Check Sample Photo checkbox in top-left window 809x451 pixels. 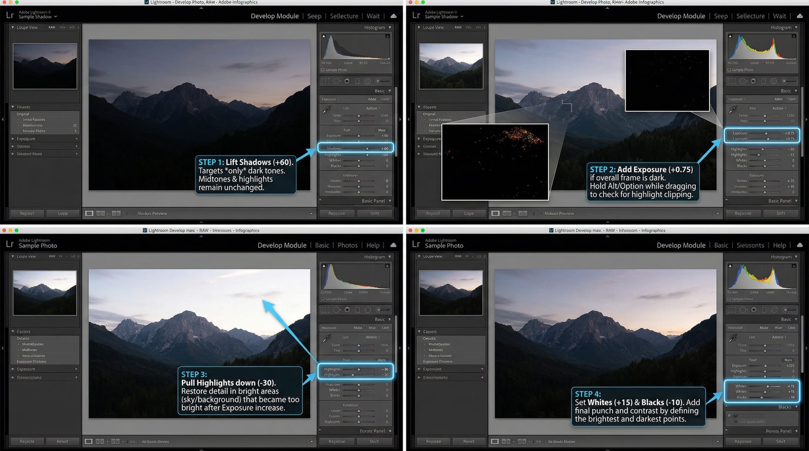pos(323,70)
